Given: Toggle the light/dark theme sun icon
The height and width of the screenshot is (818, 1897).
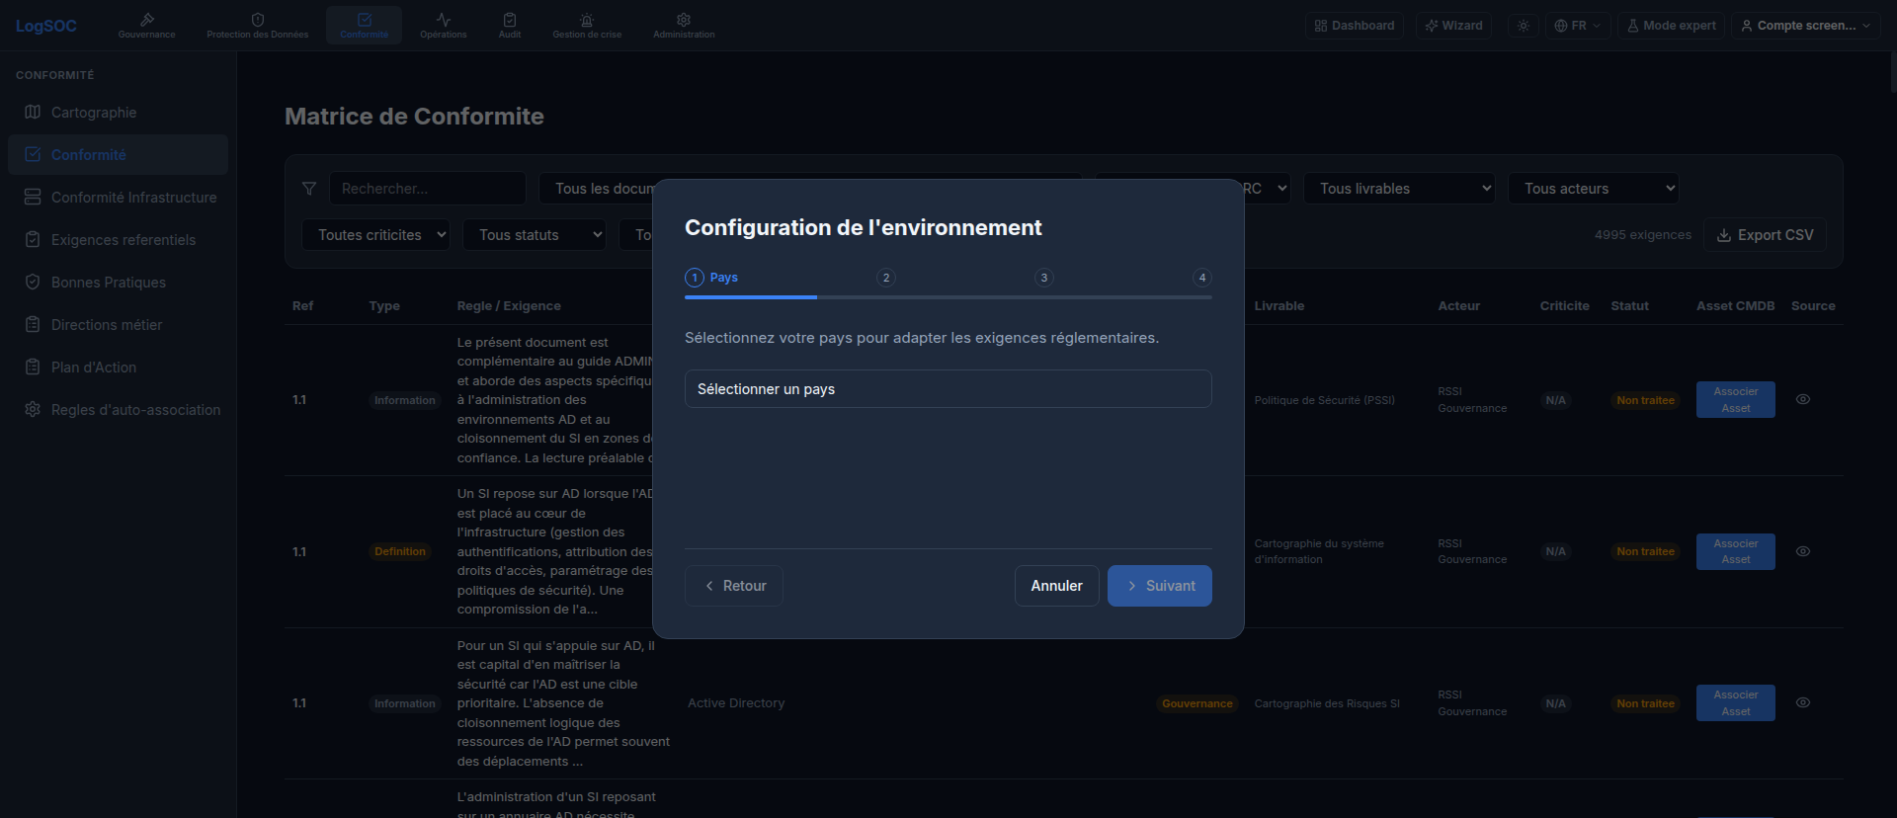Looking at the screenshot, I should click(x=1524, y=26).
